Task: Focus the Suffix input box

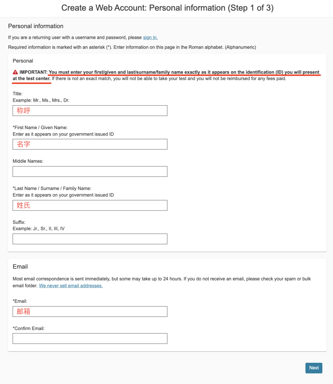Action: [90, 239]
